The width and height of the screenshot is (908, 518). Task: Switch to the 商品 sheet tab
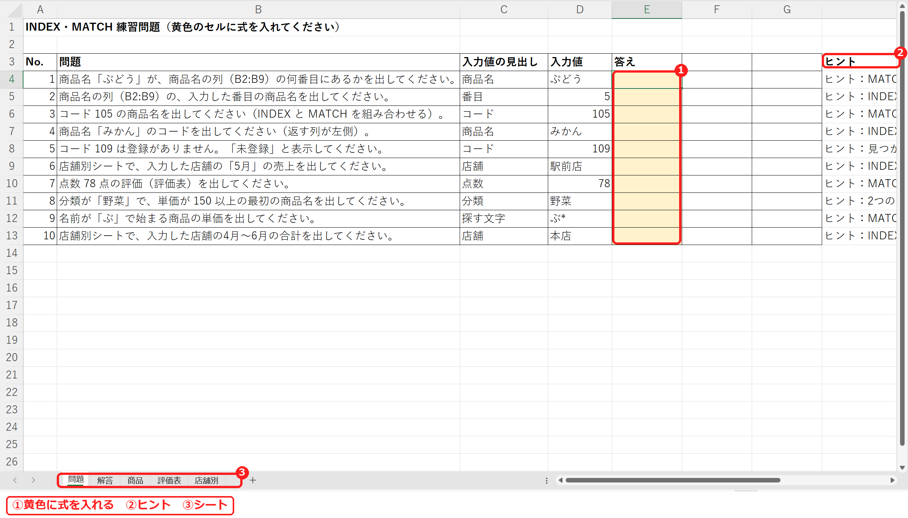click(135, 480)
